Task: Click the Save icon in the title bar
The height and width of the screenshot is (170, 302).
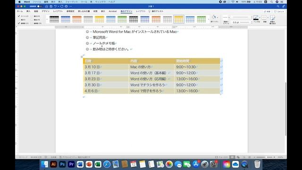Action: (51, 6)
